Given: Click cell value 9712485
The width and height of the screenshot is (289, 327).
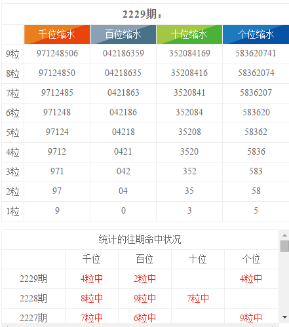Looking at the screenshot, I should (57, 92).
